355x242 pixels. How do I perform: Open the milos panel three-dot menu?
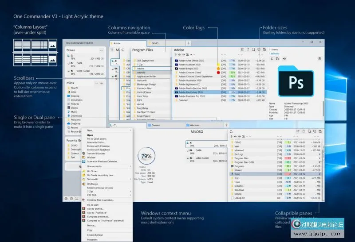95,83
